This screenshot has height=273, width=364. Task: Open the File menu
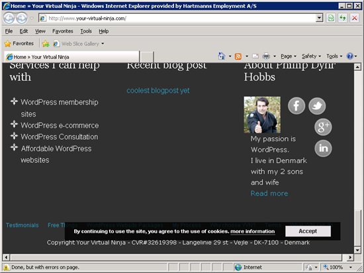[9, 31]
